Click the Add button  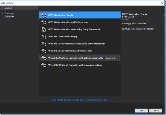142,111
